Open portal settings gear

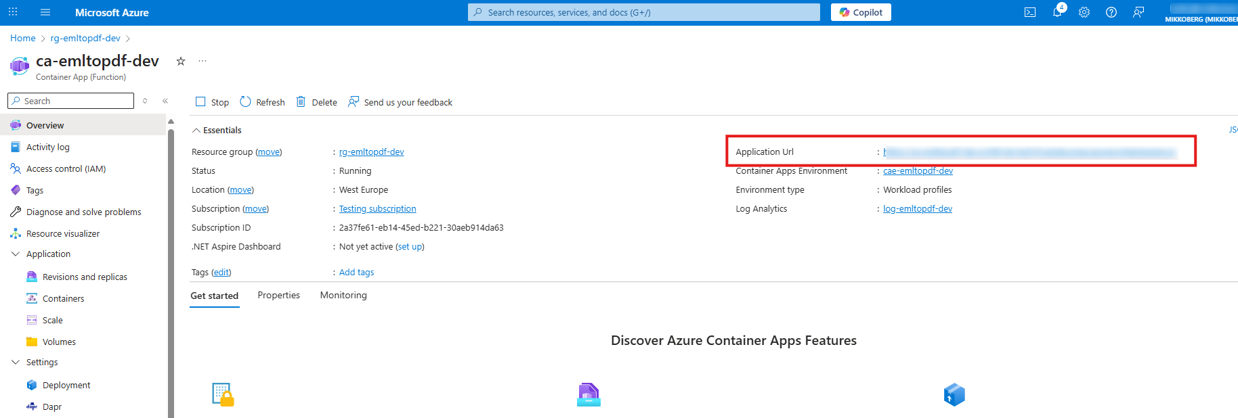[x=1084, y=12]
